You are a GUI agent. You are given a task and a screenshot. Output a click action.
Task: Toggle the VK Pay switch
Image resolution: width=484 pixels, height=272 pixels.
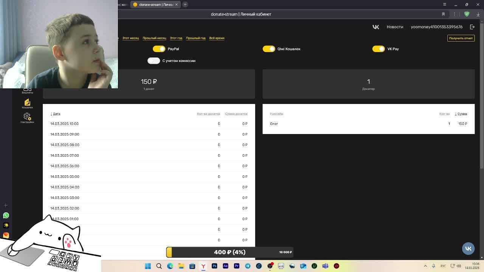point(379,49)
